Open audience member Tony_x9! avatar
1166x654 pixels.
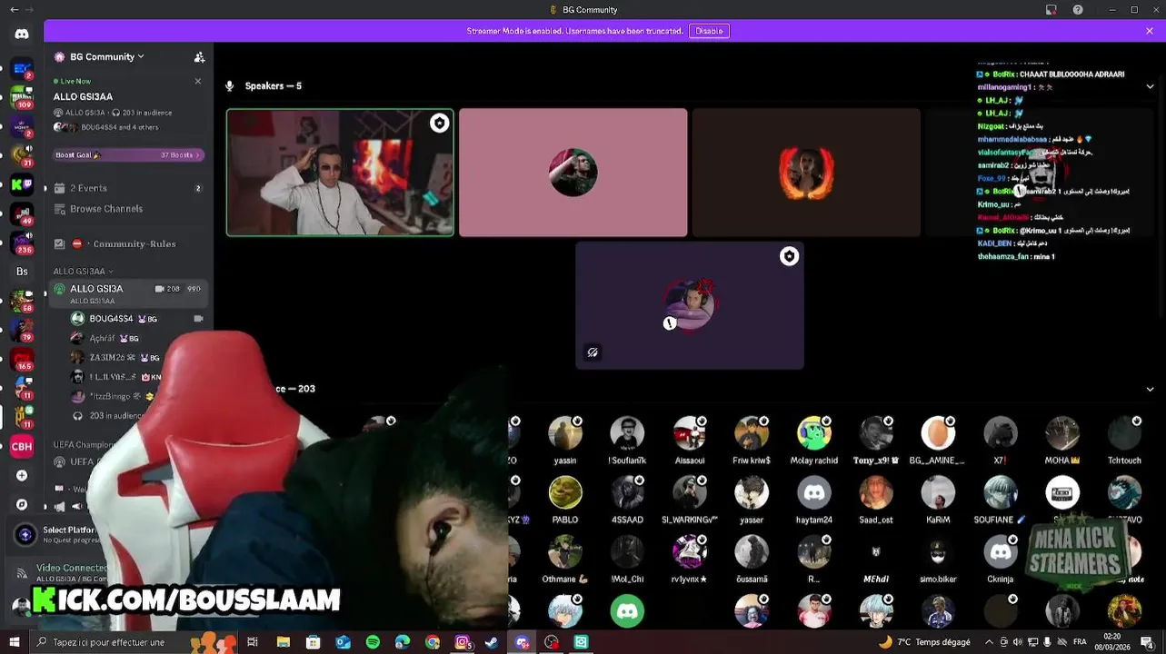click(x=876, y=433)
